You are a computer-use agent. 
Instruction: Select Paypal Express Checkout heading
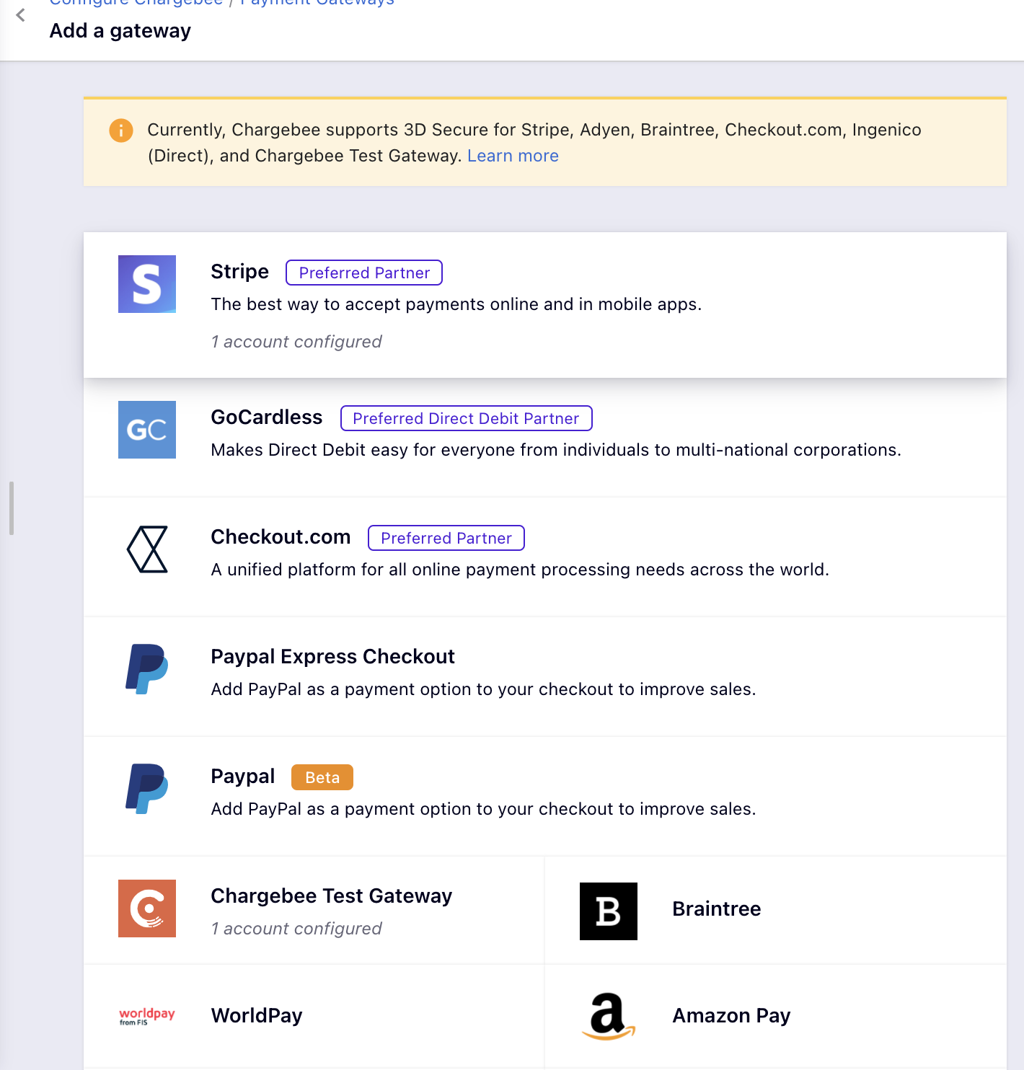pyautogui.click(x=332, y=657)
